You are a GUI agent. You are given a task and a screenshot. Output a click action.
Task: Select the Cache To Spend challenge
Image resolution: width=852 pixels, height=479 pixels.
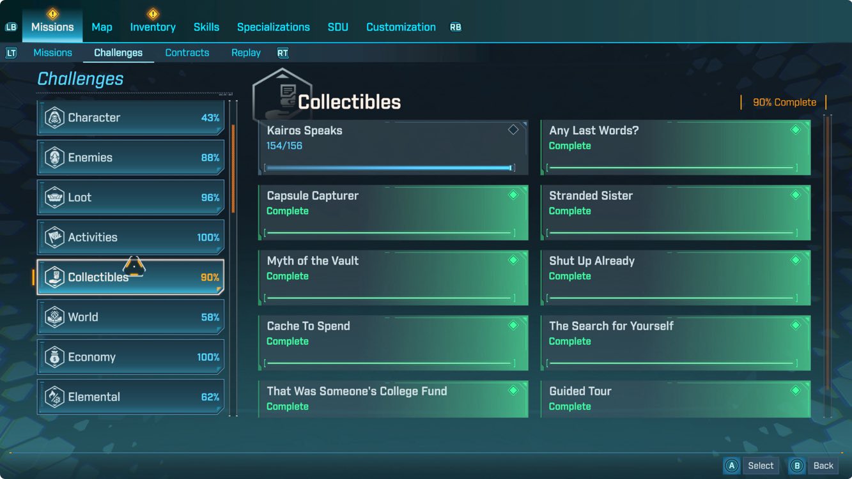point(393,343)
